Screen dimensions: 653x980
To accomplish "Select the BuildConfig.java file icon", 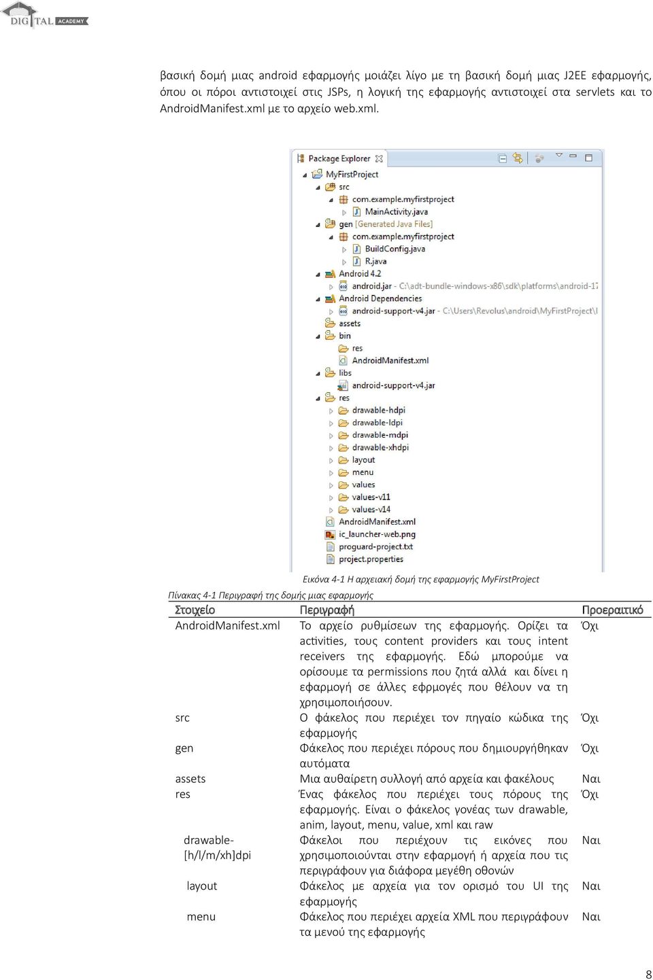I will [356, 249].
